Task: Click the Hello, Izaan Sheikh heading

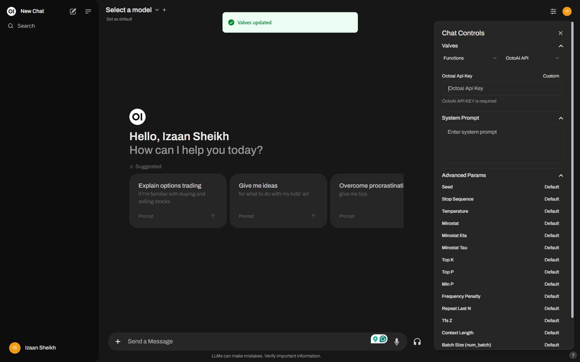Action: click(179, 136)
